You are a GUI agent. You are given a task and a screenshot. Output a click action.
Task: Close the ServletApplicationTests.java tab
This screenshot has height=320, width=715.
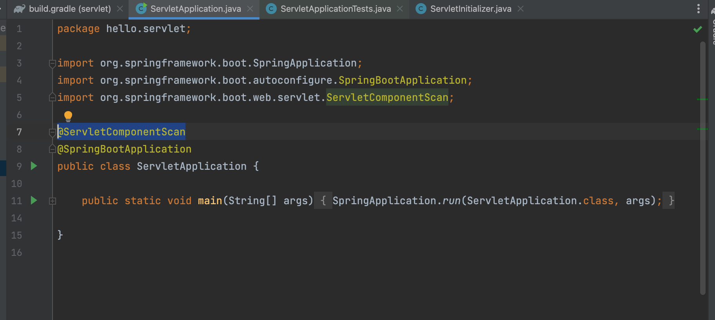[x=400, y=9]
